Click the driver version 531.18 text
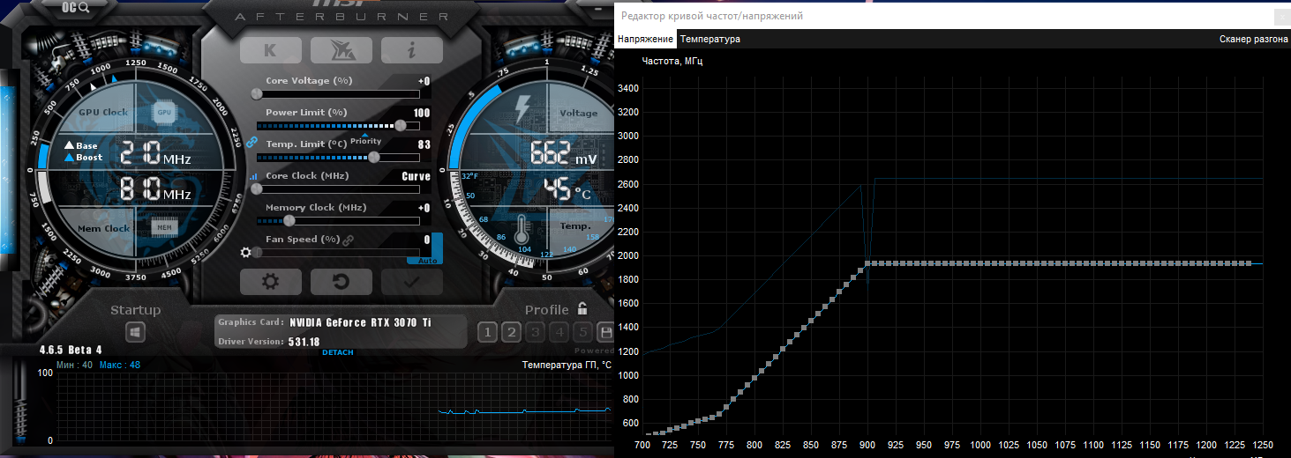This screenshot has width=1291, height=458. (304, 342)
